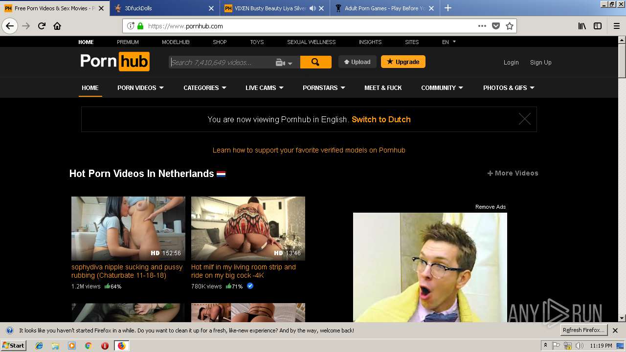Open the network tray icon
This screenshot has width=626, height=352.
(568, 346)
